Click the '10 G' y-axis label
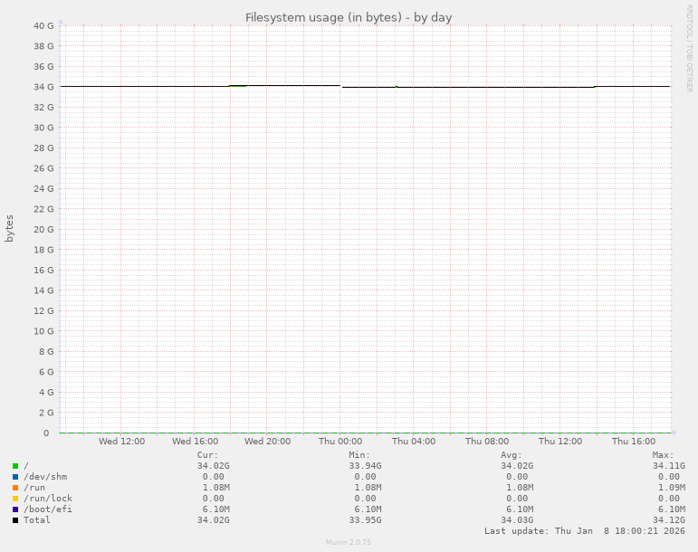Viewport: 698px width, 552px height. (x=43, y=331)
